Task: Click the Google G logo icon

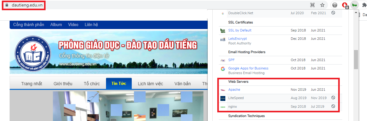Action: [223, 69]
